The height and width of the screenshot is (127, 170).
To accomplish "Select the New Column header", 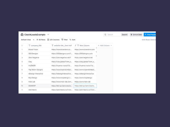I will (85, 46).
